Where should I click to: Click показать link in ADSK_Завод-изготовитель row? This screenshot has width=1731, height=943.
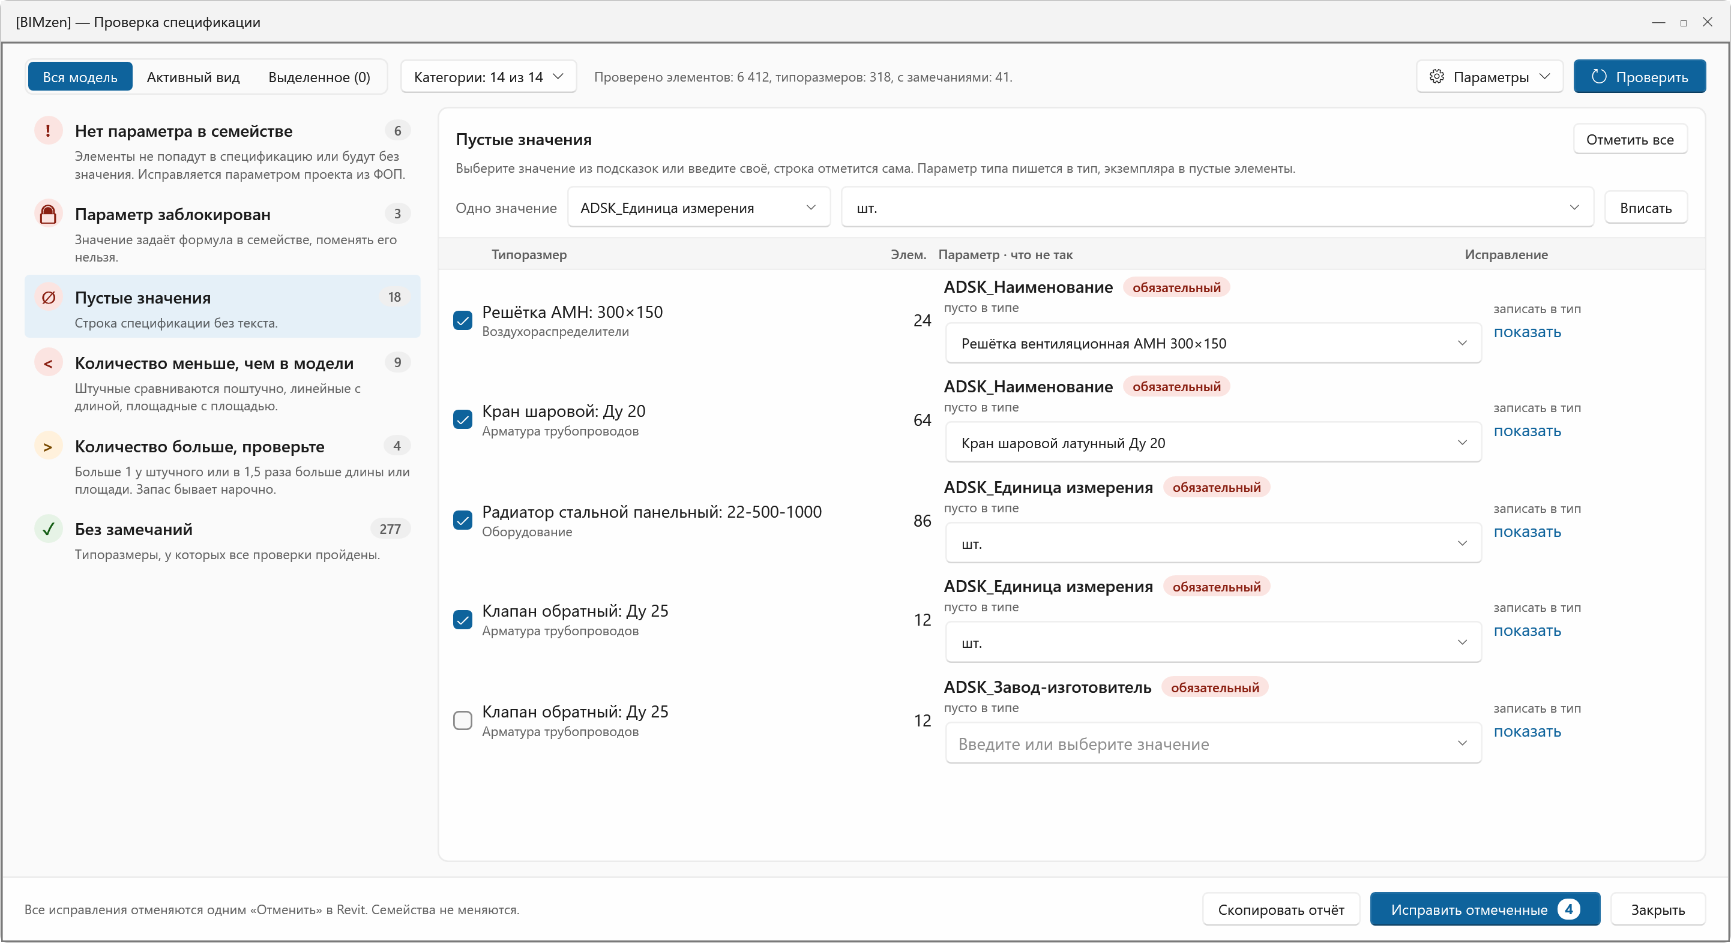(1527, 731)
